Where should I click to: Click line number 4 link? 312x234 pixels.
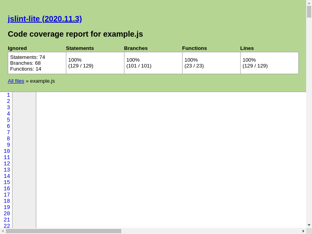coord(8,113)
